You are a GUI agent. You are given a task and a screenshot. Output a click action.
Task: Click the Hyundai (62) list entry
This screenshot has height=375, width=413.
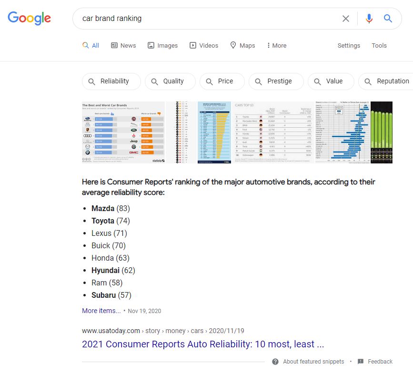pos(113,270)
